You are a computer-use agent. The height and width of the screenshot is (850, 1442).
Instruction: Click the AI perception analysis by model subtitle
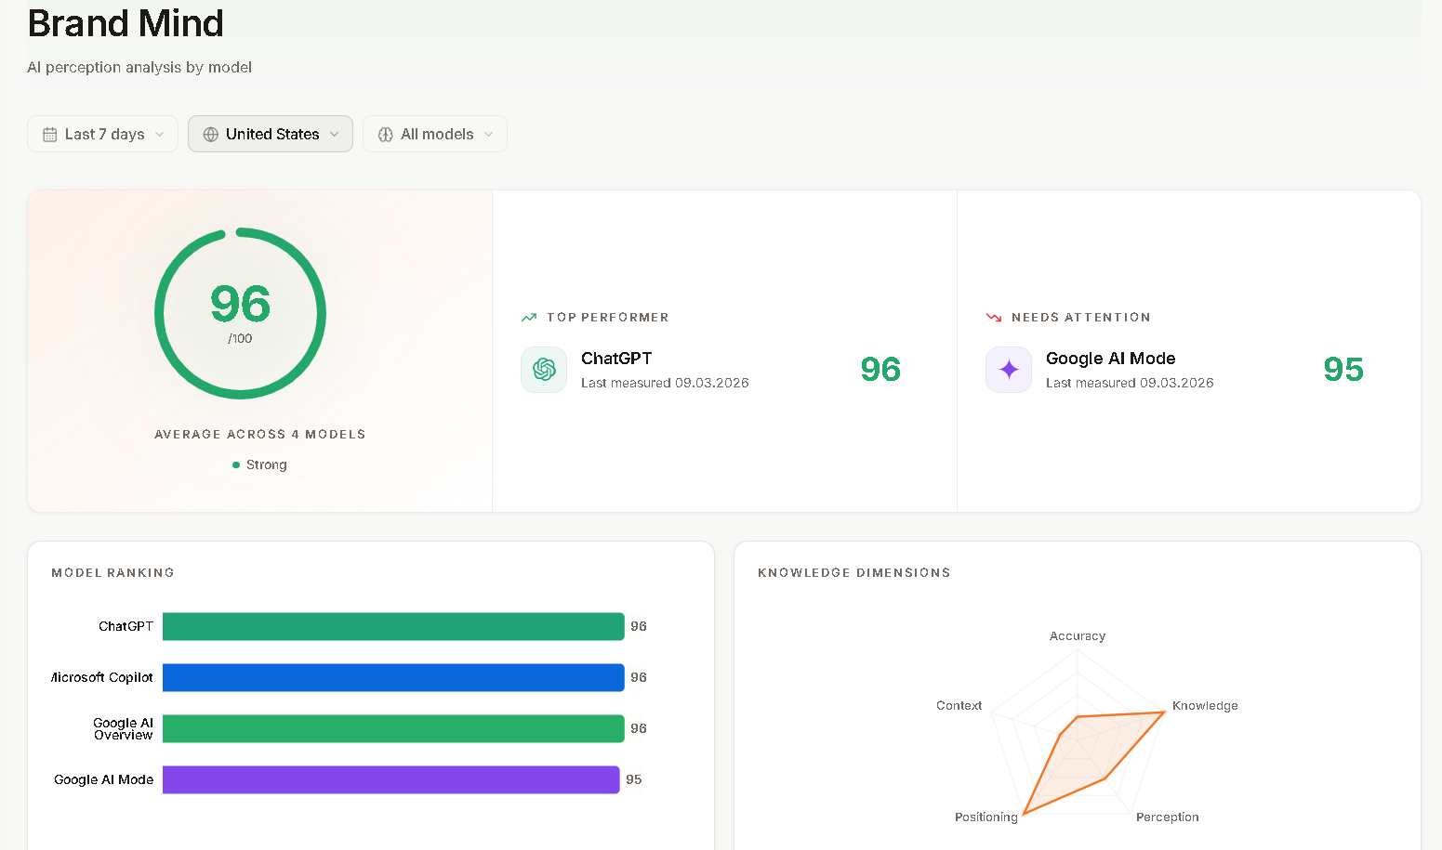pyautogui.click(x=139, y=68)
